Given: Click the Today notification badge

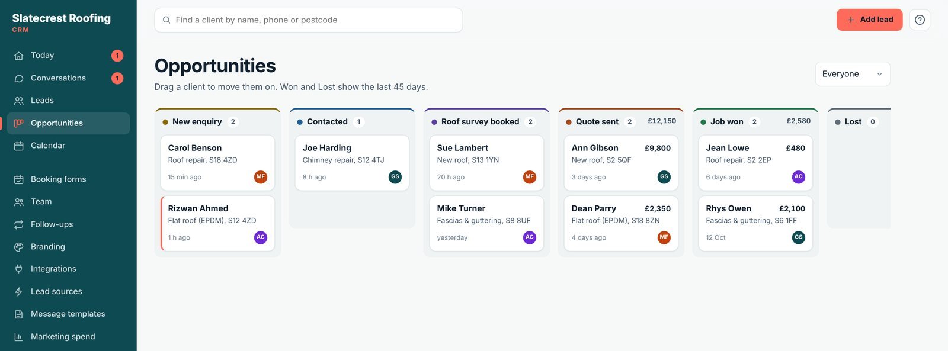Looking at the screenshot, I should 117,56.
